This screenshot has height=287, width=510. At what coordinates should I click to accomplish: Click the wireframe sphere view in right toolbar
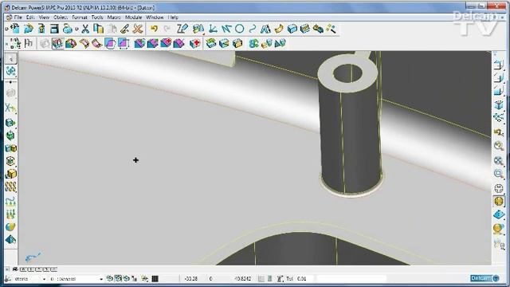(499, 188)
